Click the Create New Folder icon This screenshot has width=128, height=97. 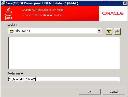click(117, 32)
